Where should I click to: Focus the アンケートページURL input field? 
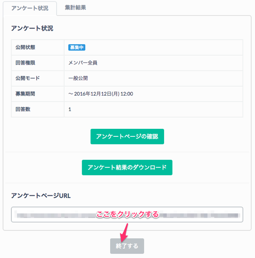click(55, 215)
